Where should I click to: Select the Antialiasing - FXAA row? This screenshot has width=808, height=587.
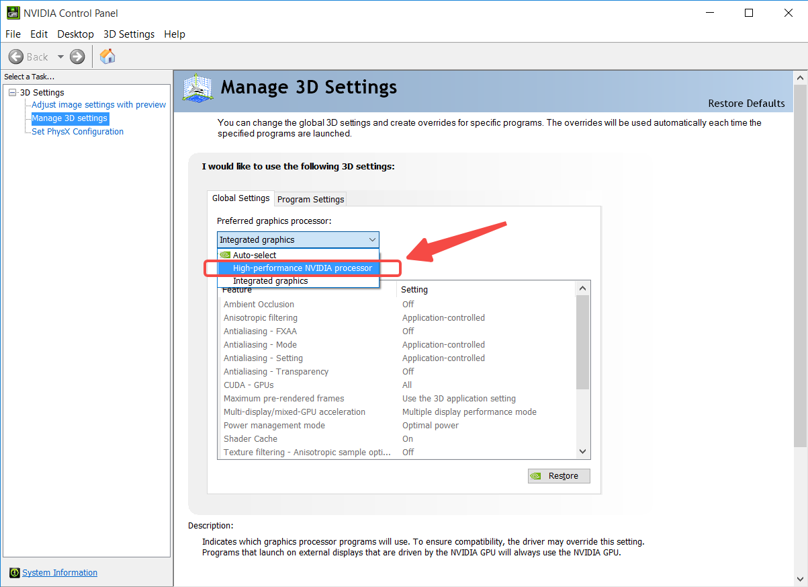coord(396,331)
